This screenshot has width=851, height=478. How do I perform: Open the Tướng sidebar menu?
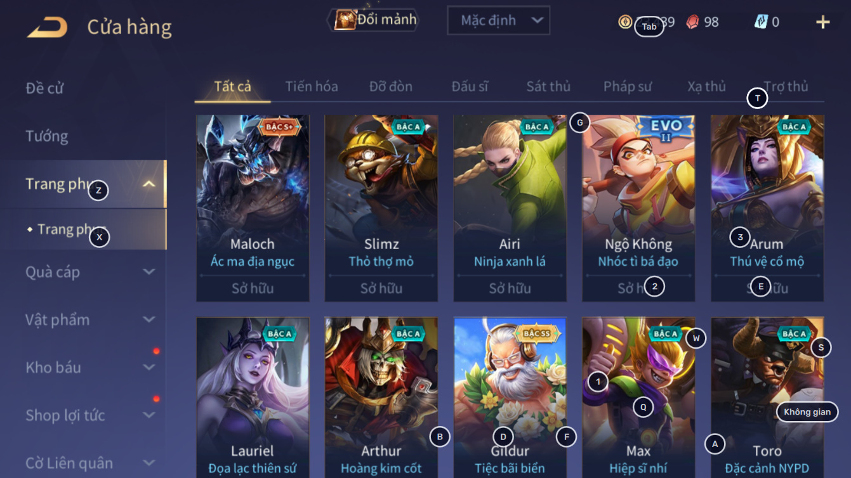(47, 136)
